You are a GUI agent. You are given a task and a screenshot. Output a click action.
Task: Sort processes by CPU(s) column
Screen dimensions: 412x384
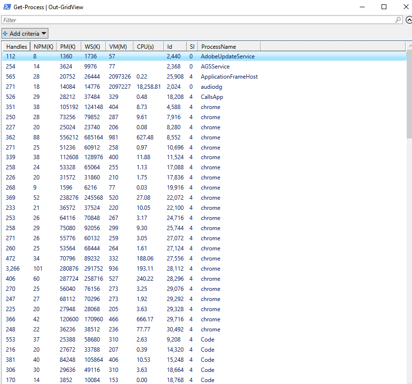click(x=145, y=46)
